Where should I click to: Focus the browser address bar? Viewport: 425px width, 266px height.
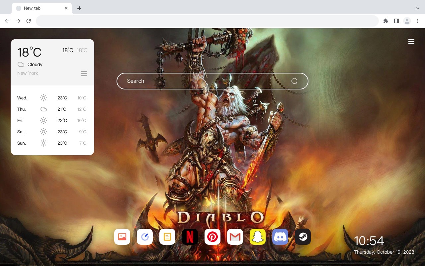(207, 21)
